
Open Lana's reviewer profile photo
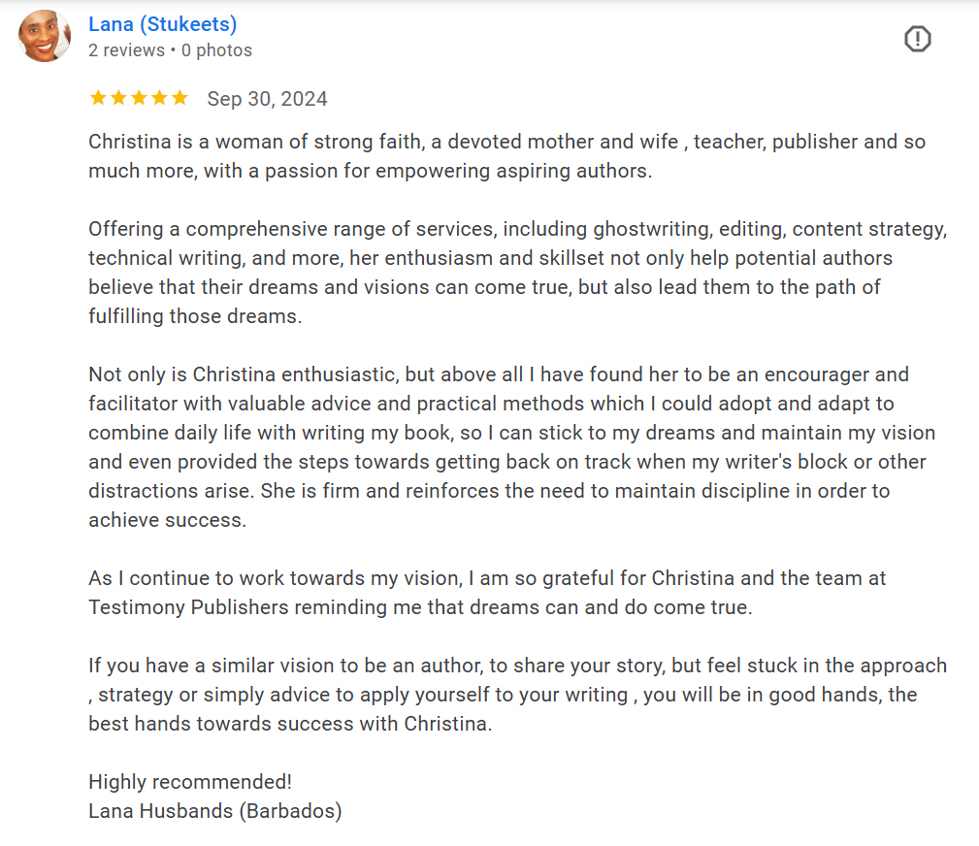coord(45,37)
